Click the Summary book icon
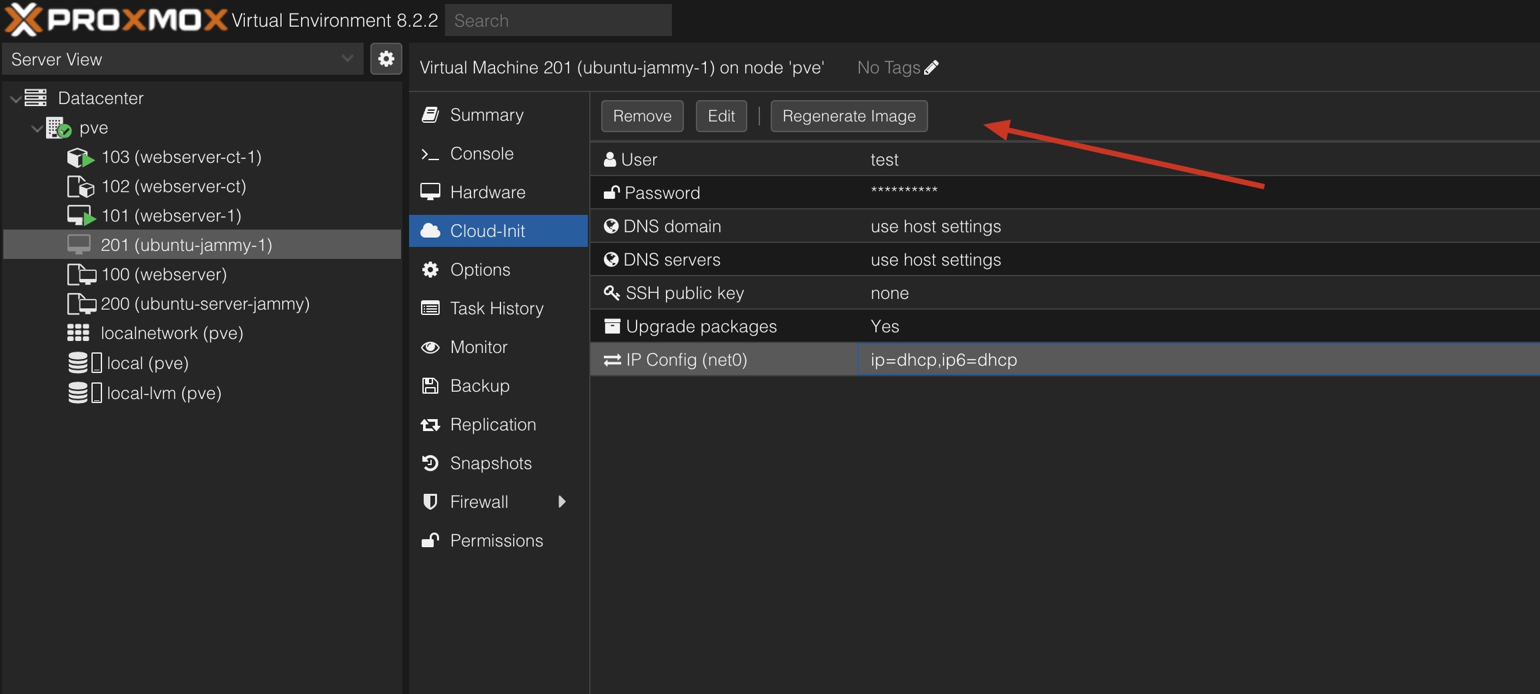The height and width of the screenshot is (694, 1540). (x=430, y=115)
